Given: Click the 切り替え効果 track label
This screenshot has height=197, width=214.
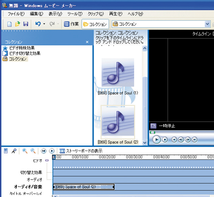Looking at the screenshot, I should tap(31, 172).
